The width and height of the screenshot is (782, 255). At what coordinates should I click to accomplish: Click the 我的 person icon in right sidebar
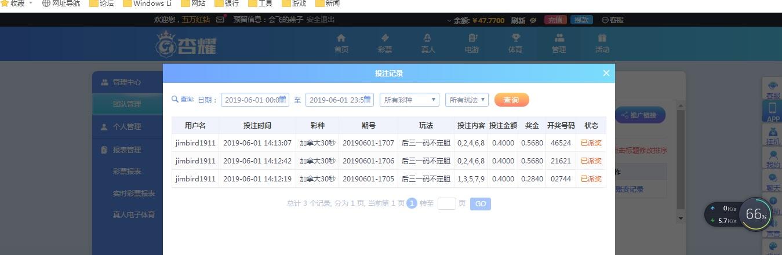click(x=773, y=155)
